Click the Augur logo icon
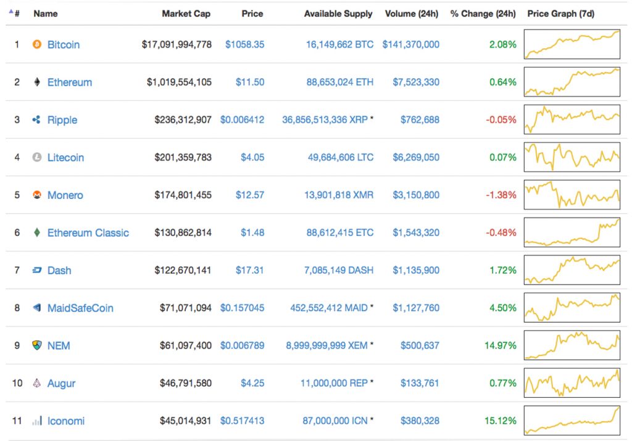This screenshot has width=632, height=441. click(36, 383)
